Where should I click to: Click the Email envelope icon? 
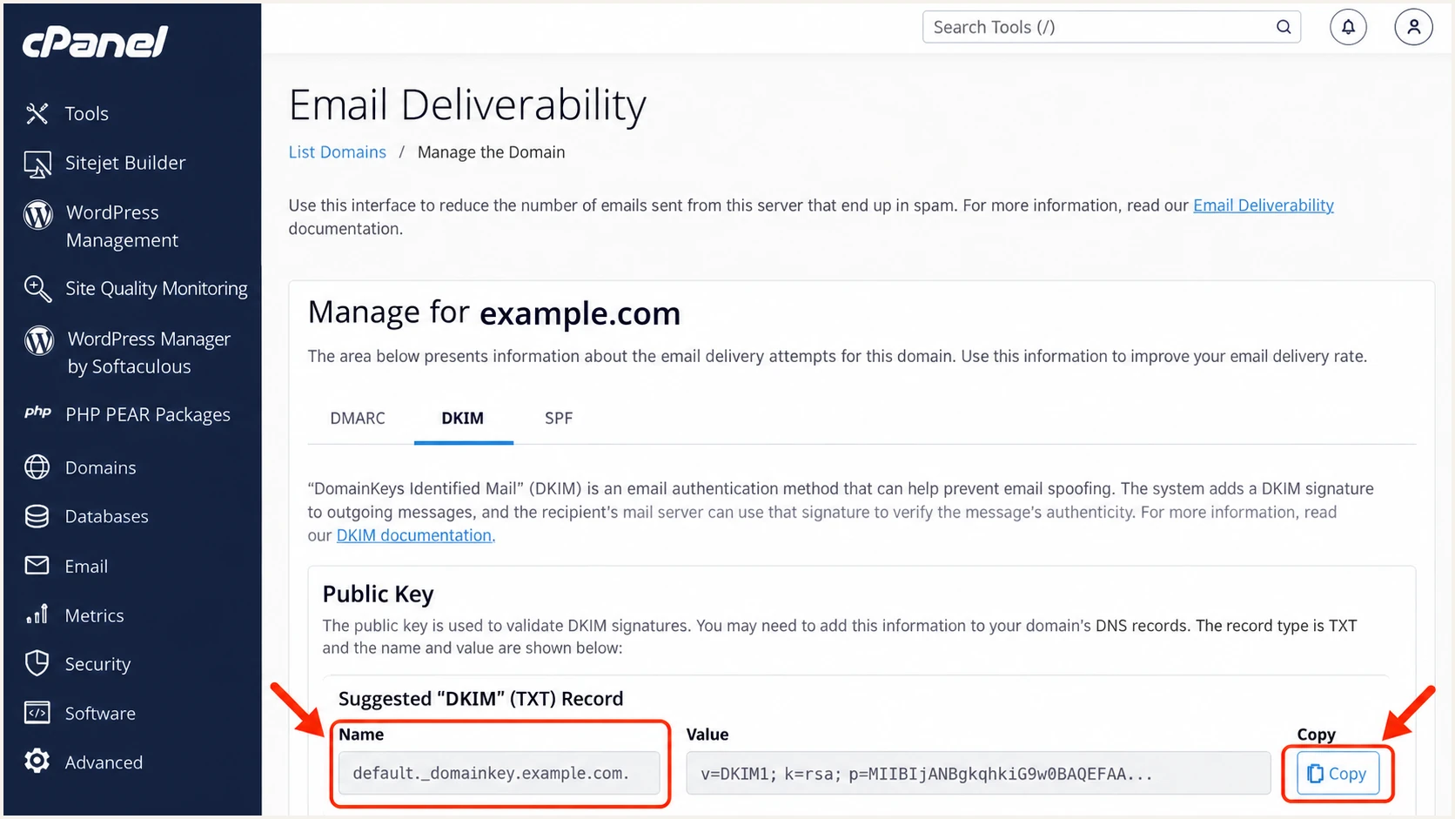click(x=37, y=566)
